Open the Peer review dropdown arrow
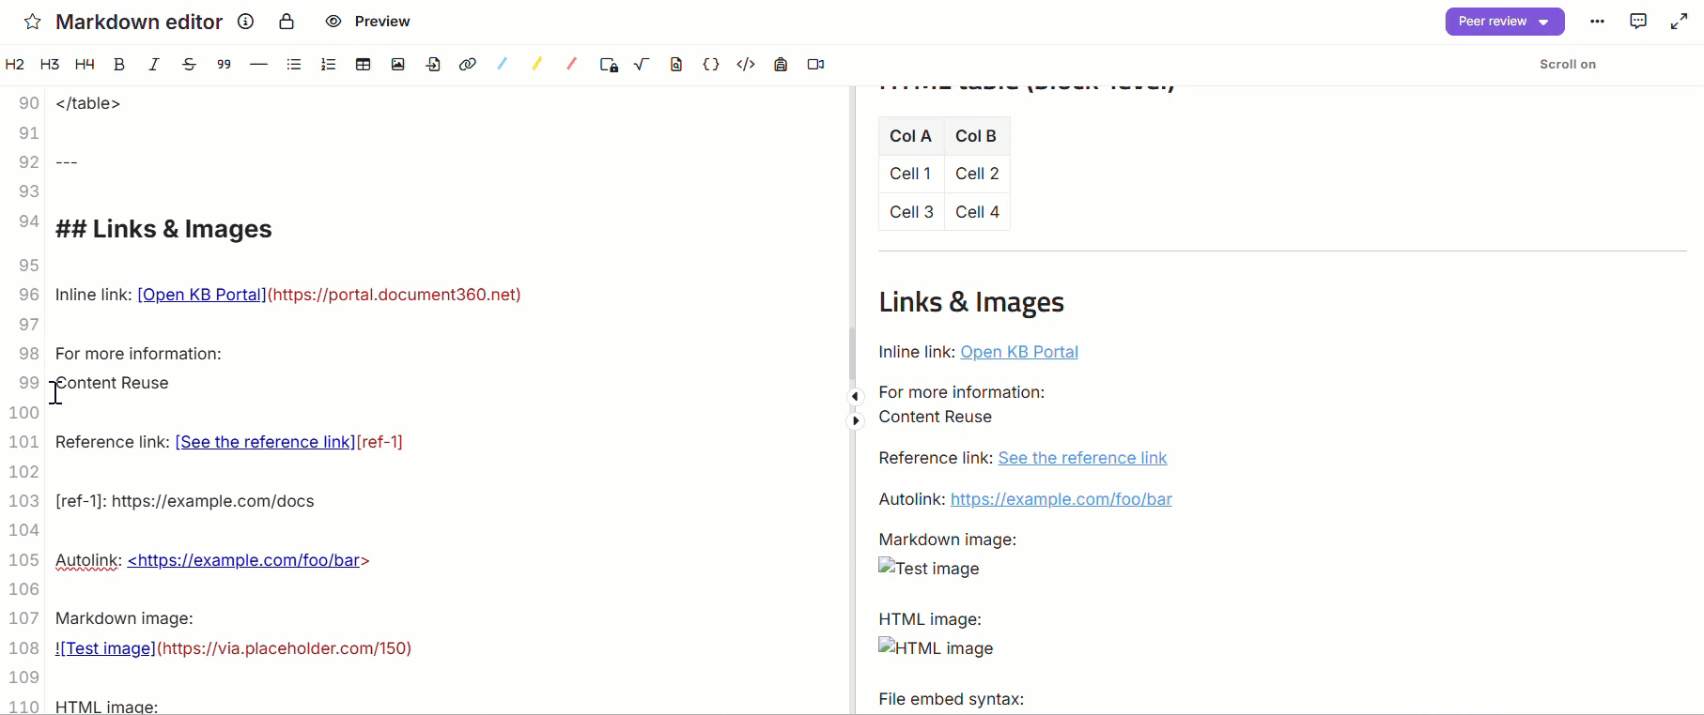1704x715 pixels. pos(1543,22)
